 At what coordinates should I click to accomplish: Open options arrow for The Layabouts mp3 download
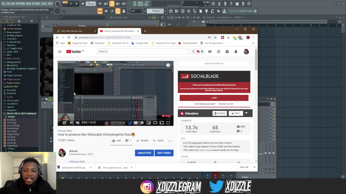click(x=132, y=167)
